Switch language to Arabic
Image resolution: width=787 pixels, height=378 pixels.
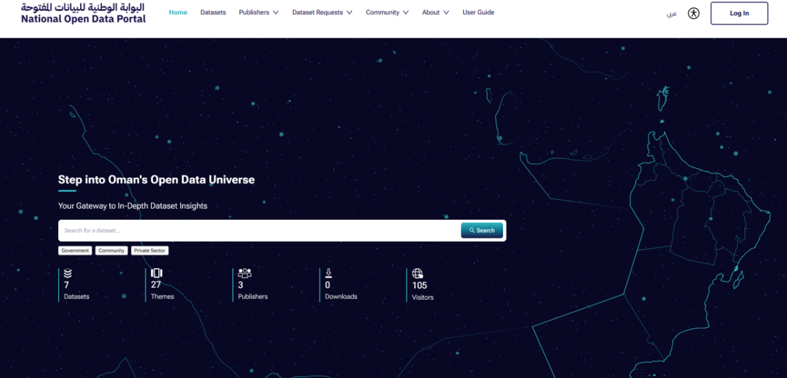pos(671,14)
